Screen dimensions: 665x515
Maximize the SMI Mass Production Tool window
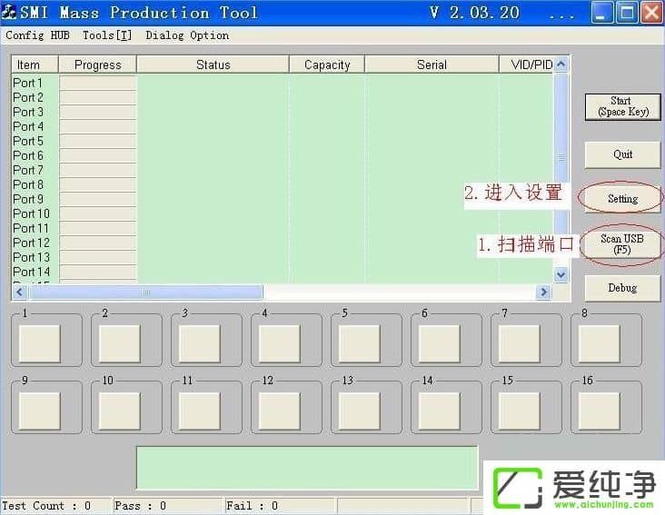pos(627,12)
